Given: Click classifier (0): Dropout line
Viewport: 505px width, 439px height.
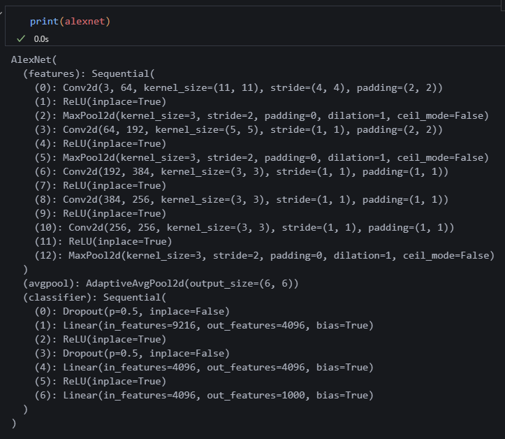Looking at the screenshot, I should (x=132, y=311).
